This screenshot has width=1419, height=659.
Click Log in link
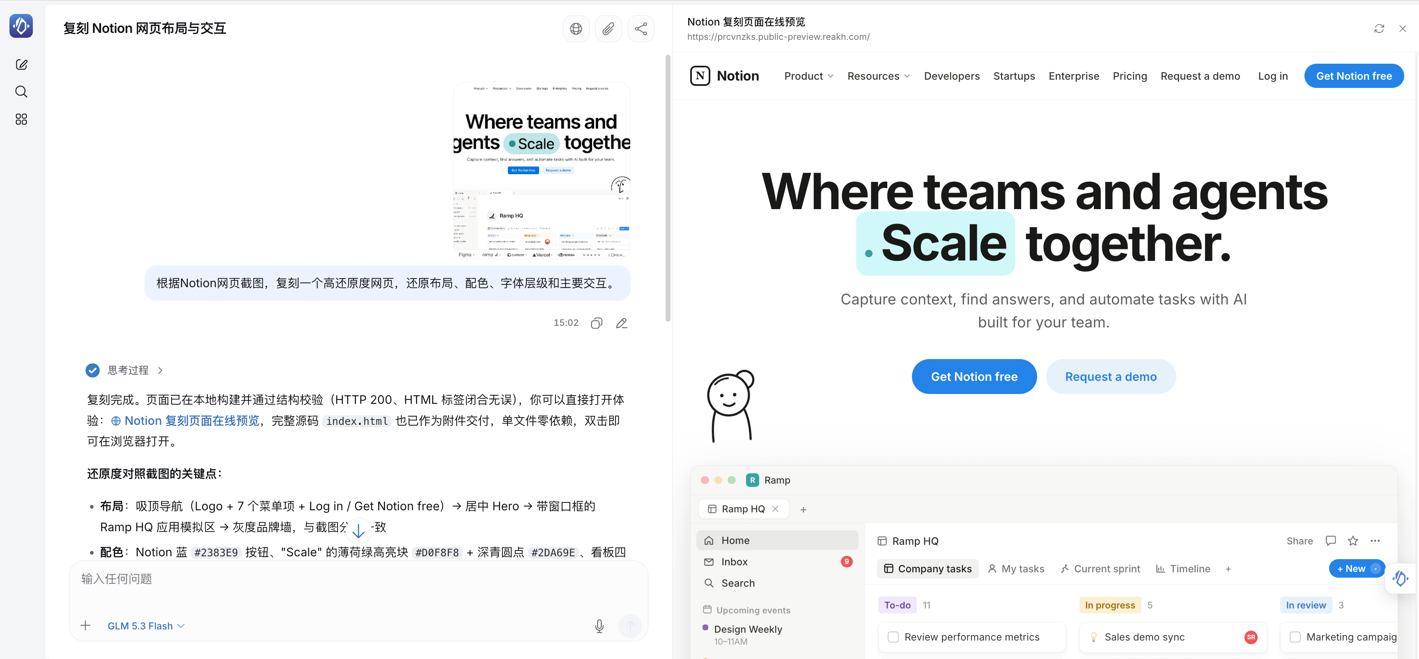1272,76
